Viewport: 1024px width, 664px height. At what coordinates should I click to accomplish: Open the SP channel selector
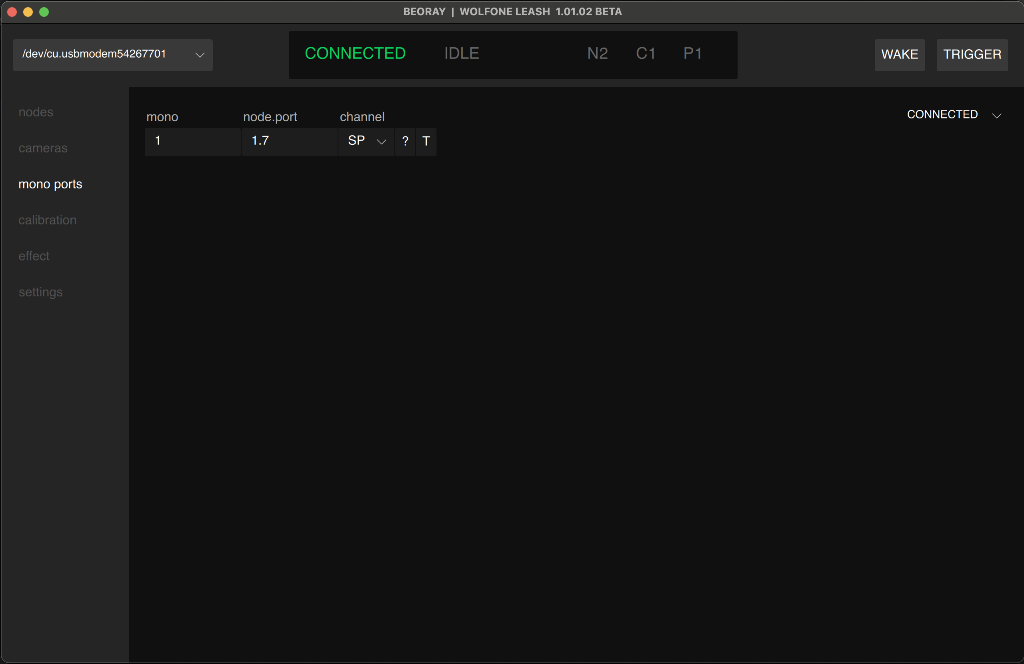[366, 142]
